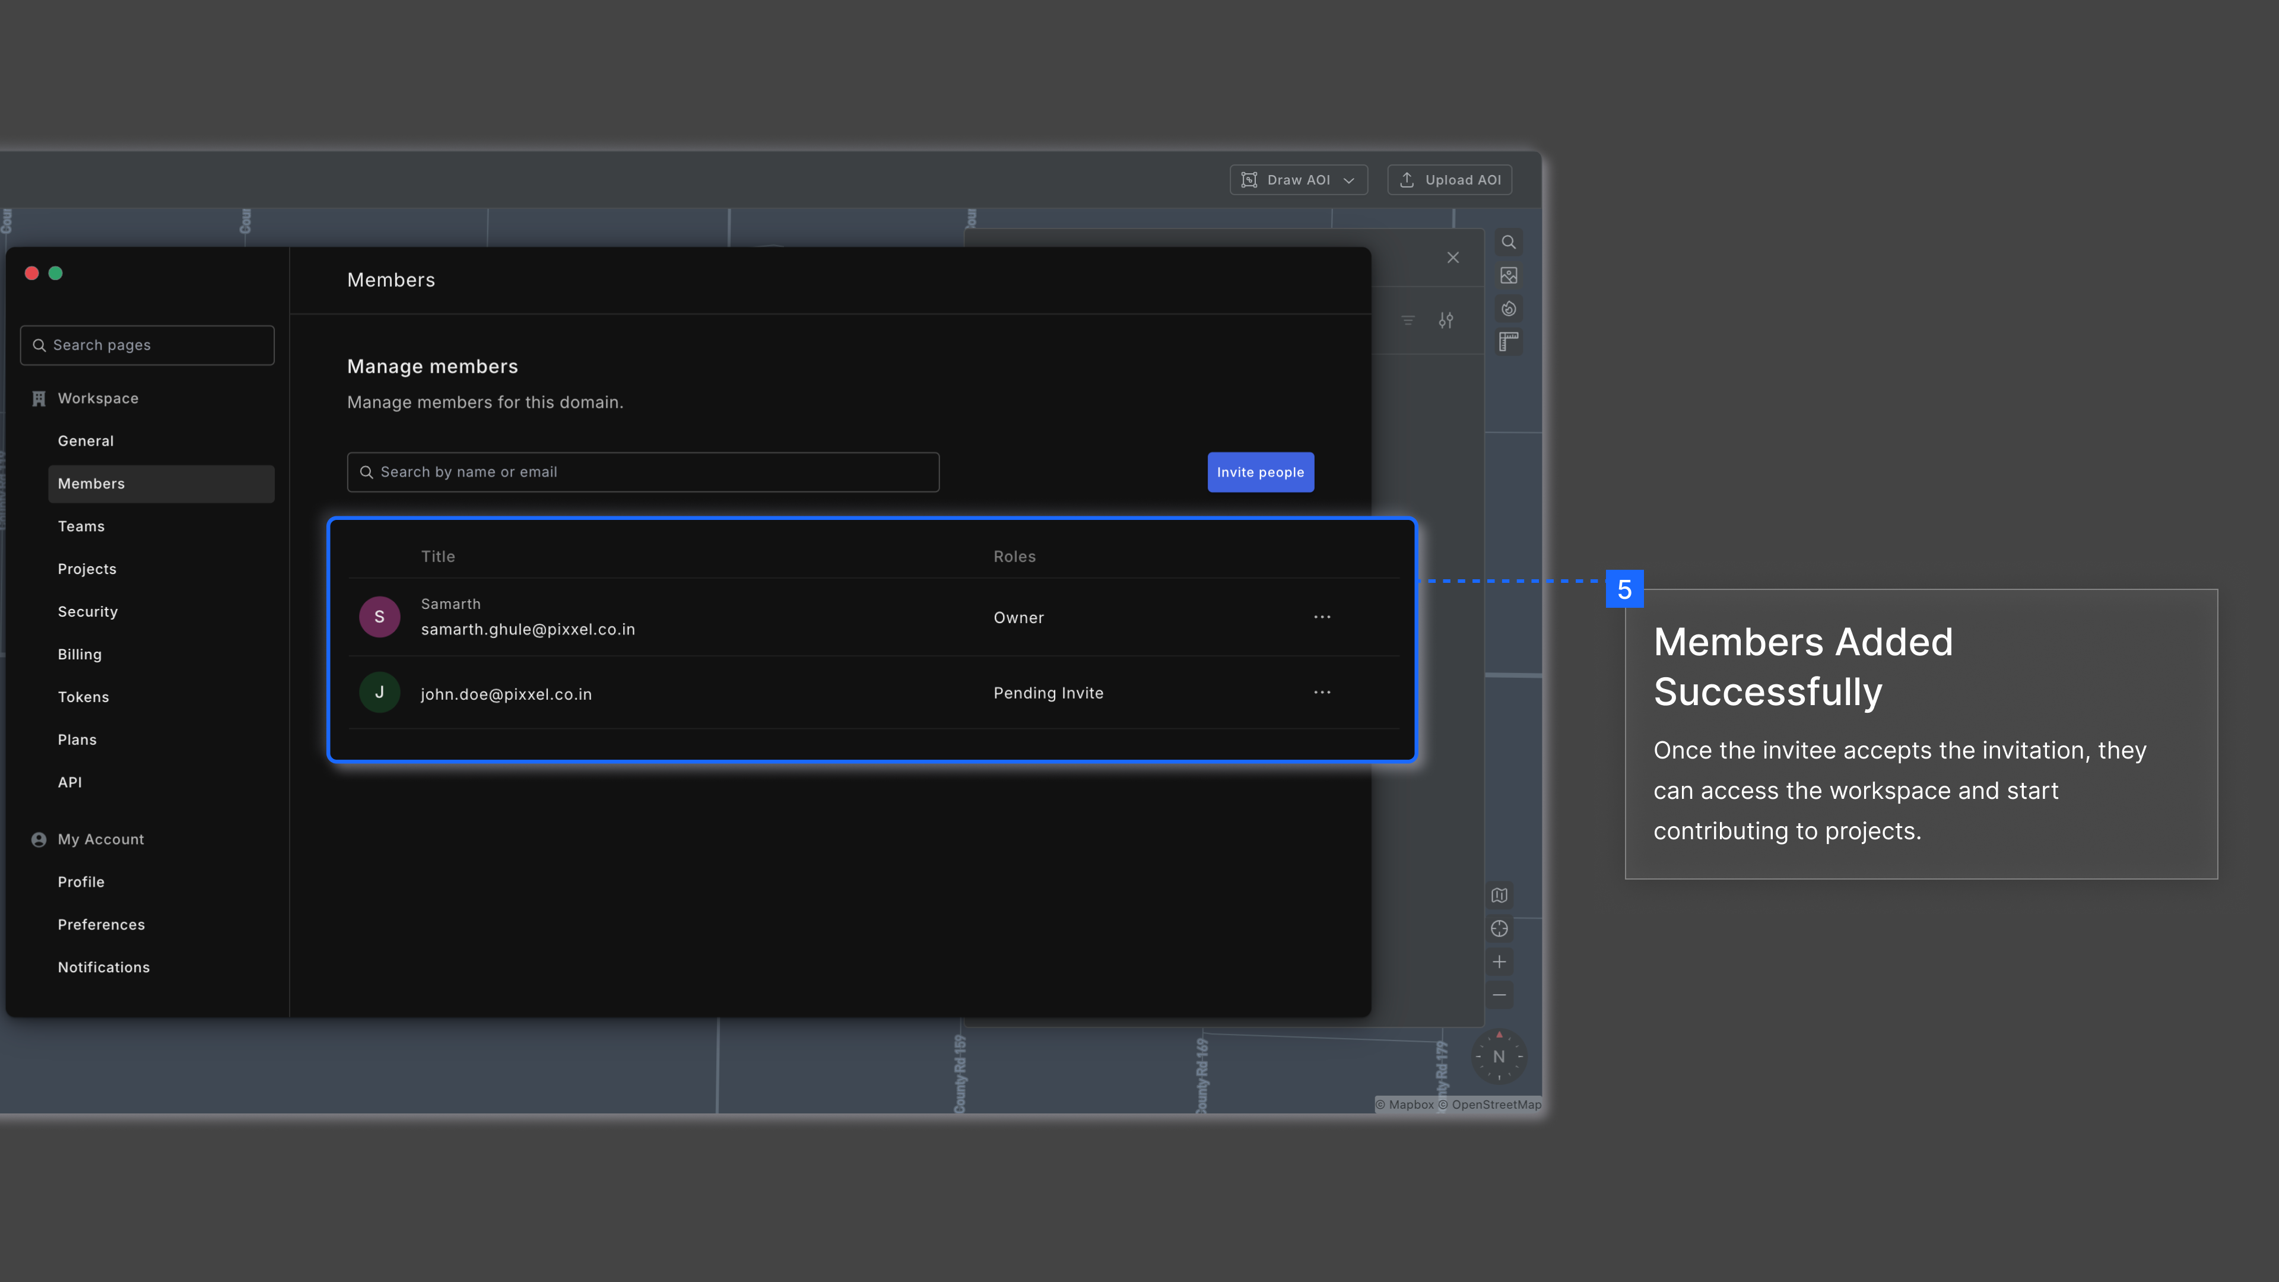The width and height of the screenshot is (2279, 1282).
Task: Open the imagery layers icon in right toolbar
Action: (1509, 276)
